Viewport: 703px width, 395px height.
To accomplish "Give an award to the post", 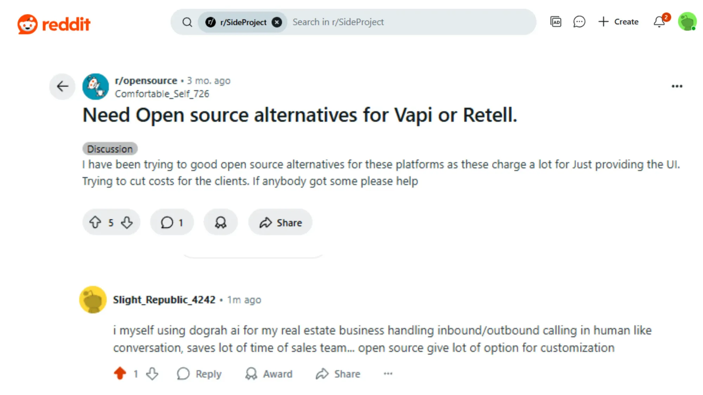I will pos(220,222).
